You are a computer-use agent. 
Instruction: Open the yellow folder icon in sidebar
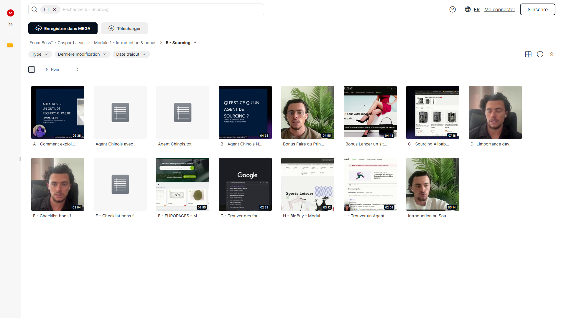[10, 45]
